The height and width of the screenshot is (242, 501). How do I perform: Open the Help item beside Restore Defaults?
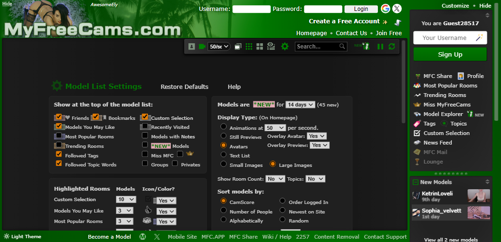coord(234,87)
